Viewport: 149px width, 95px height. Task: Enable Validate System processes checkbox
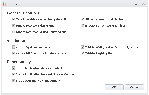click(14, 47)
